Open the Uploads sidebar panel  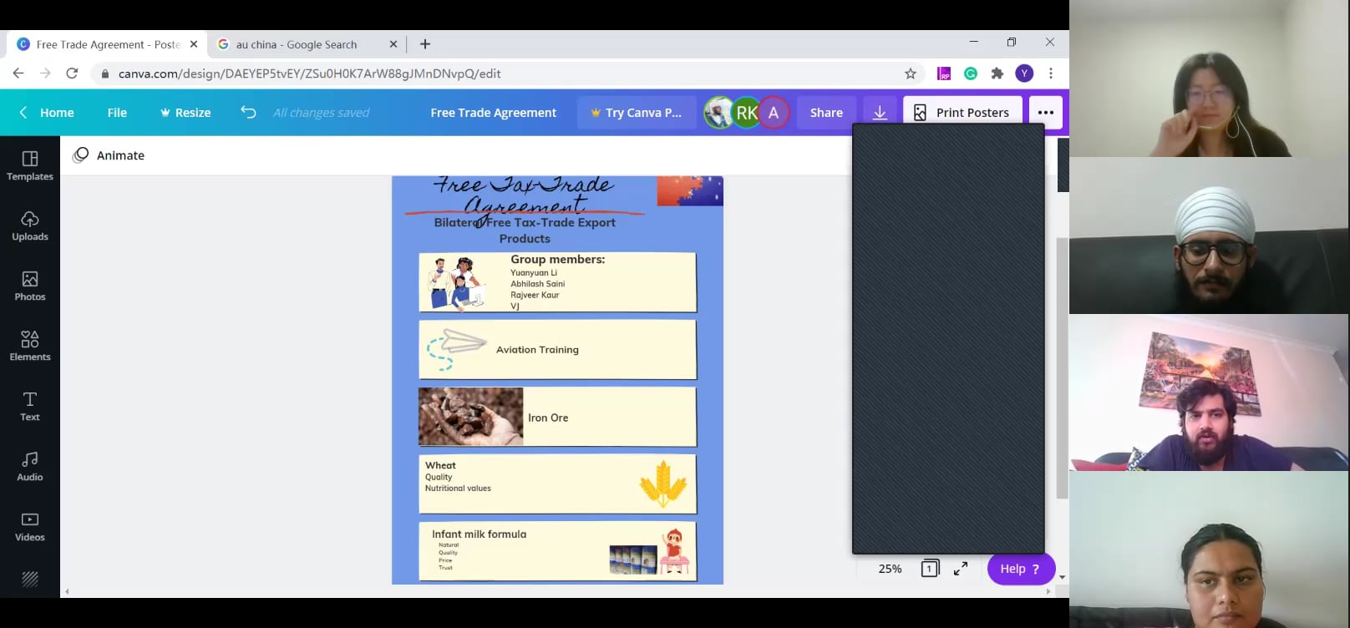[x=30, y=225]
